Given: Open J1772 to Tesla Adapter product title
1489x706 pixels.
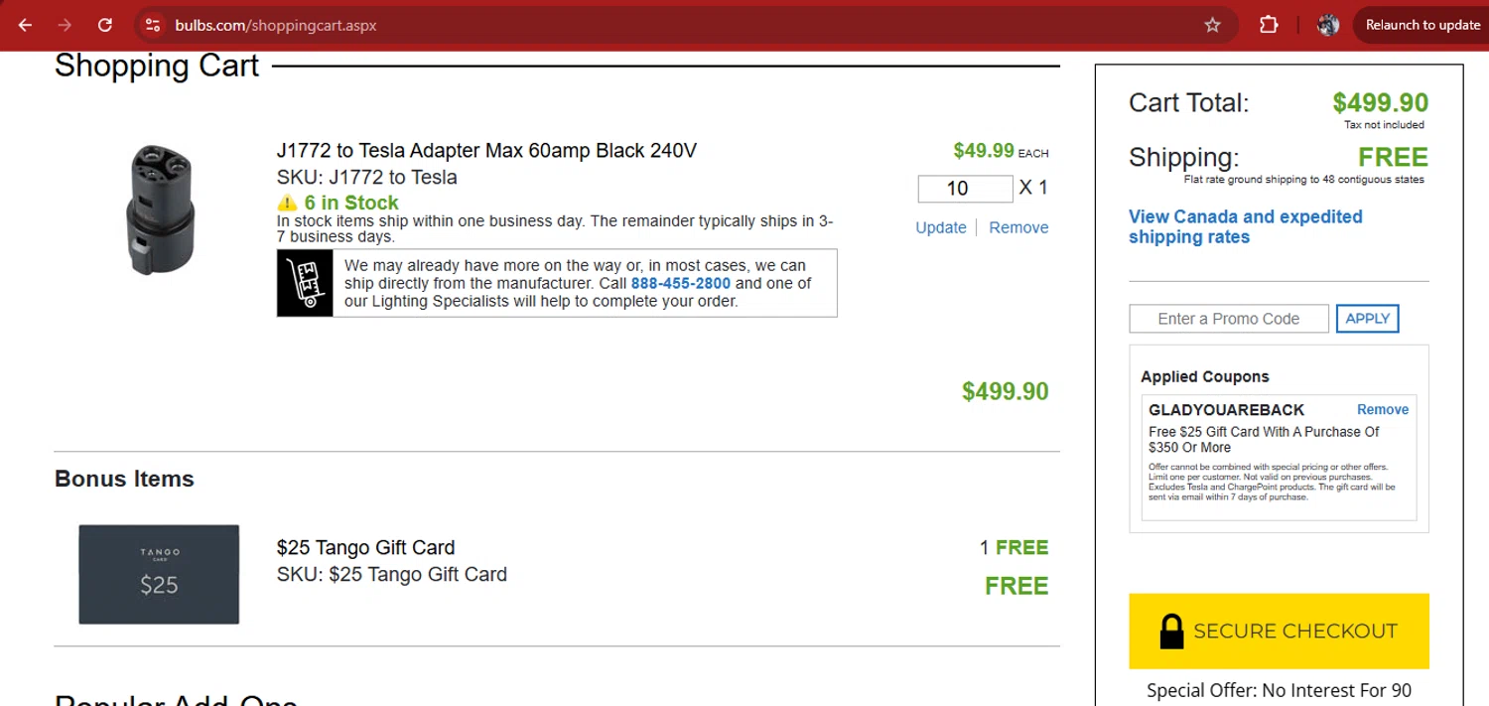Looking at the screenshot, I should click(x=486, y=151).
